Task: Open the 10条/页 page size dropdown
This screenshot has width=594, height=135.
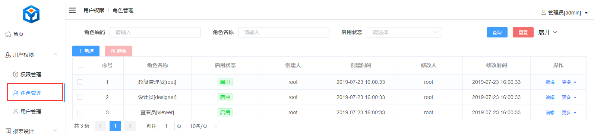Action: click(x=203, y=126)
